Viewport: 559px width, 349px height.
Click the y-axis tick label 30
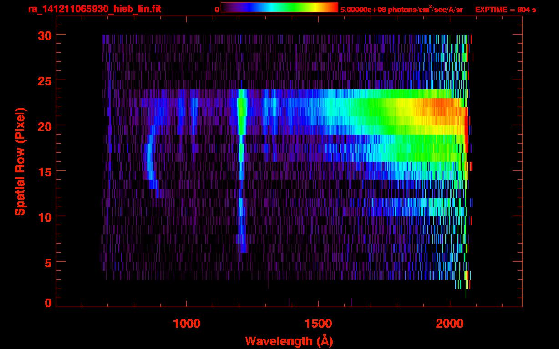tap(45, 35)
